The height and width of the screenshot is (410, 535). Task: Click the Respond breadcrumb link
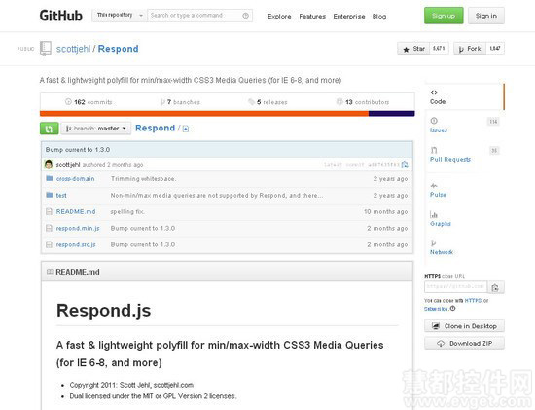pyautogui.click(x=155, y=128)
